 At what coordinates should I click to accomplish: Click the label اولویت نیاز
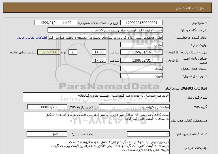(199, 45)
